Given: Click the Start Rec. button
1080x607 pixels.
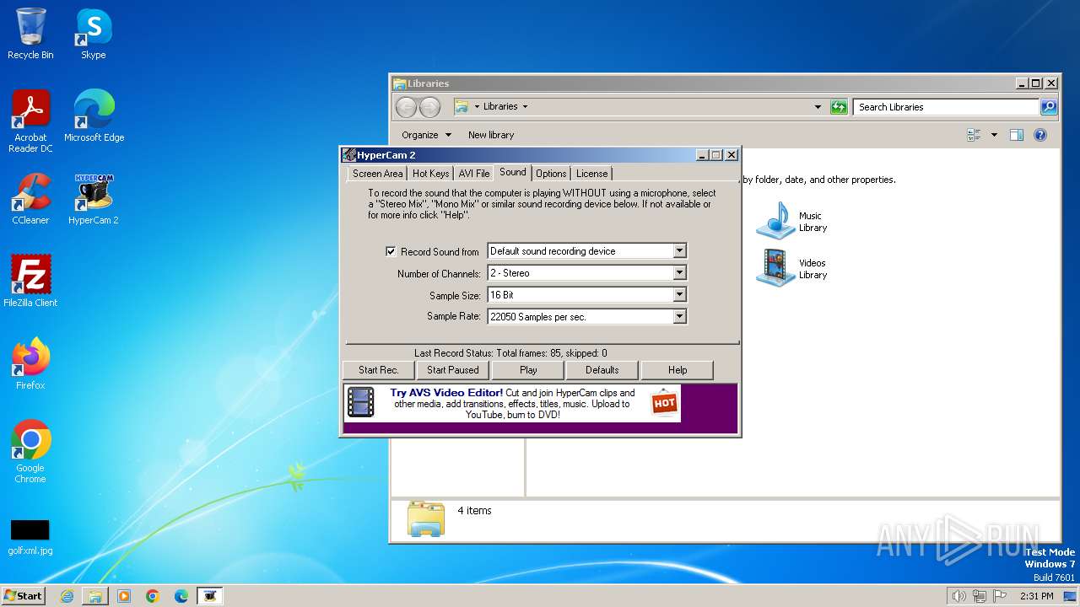Looking at the screenshot, I should coord(379,370).
